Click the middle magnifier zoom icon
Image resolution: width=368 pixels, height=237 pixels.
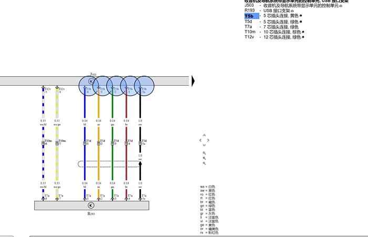click(x=204, y=158)
